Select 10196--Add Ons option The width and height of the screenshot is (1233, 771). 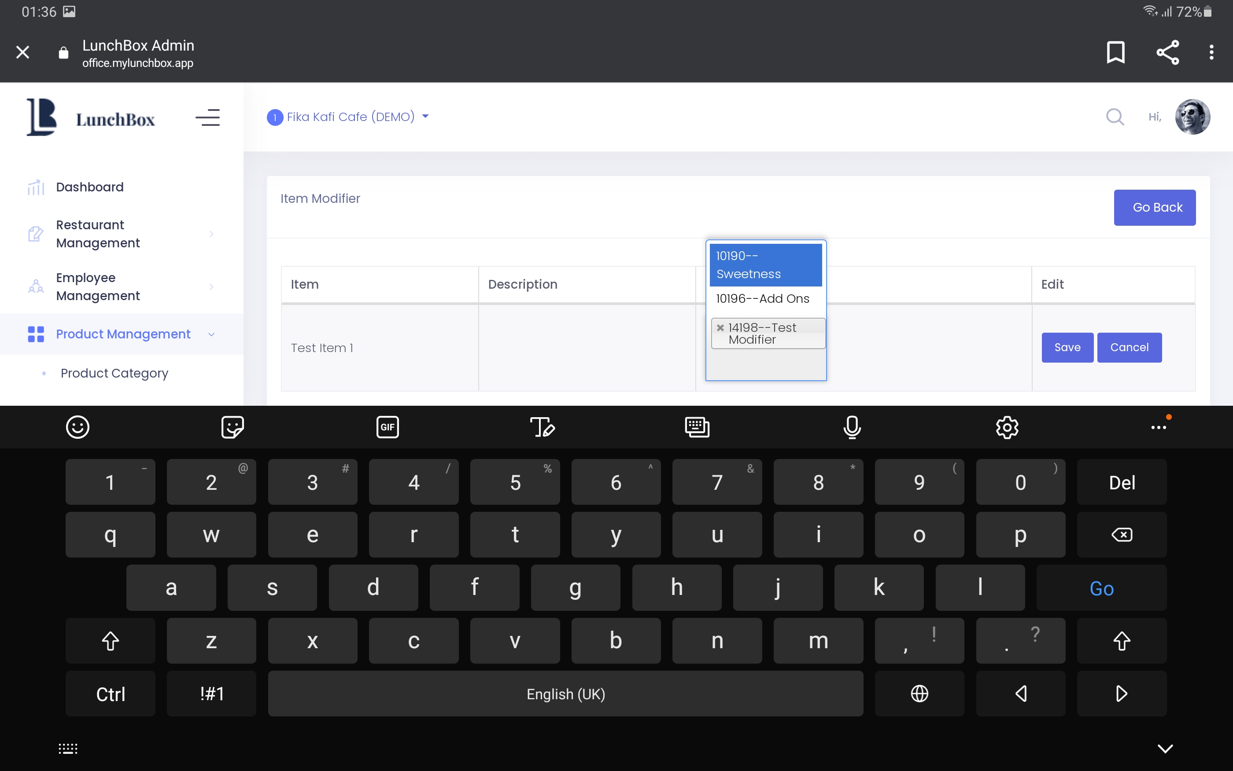(x=762, y=298)
